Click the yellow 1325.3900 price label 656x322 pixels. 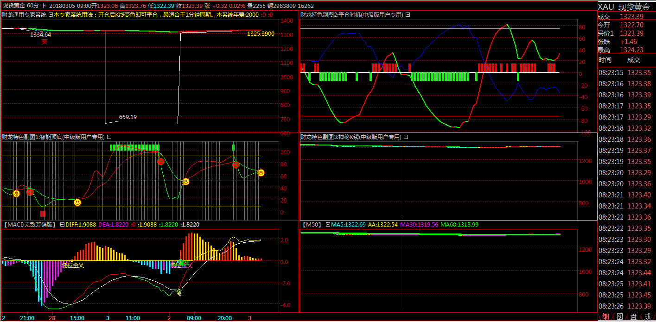point(261,34)
